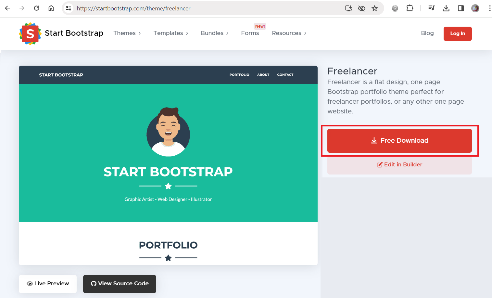Toggle the browser side panel icon

coord(460,8)
